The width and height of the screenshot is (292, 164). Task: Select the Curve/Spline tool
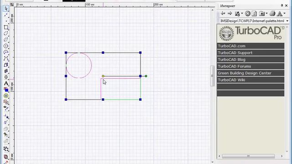[x=6, y=59]
